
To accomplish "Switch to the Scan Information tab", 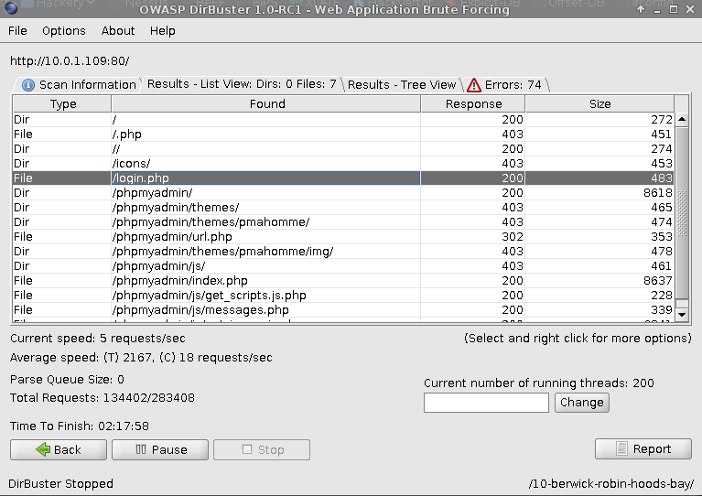I will pyautogui.click(x=79, y=84).
